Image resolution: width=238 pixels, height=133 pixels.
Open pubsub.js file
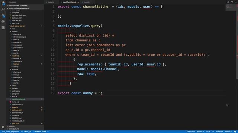pyautogui.click(x=16, y=116)
